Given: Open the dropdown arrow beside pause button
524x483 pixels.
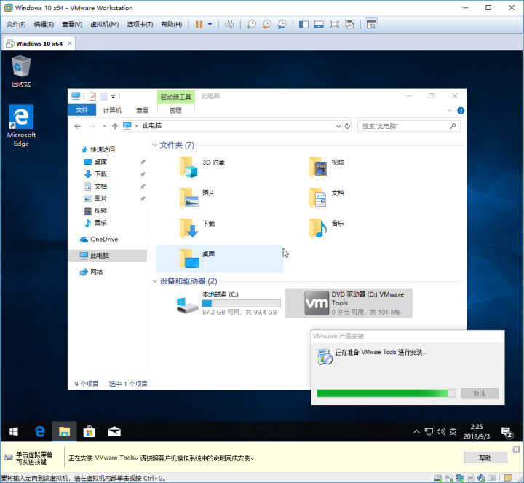Looking at the screenshot, I should 210,25.
